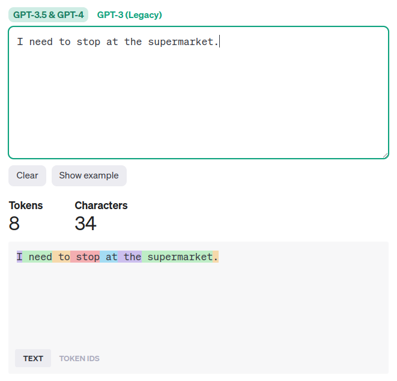Click the Clear button

28,175
